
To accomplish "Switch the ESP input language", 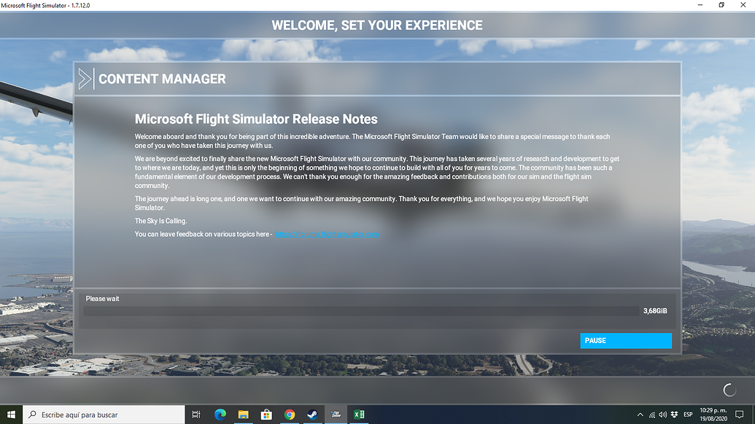I will (688, 415).
